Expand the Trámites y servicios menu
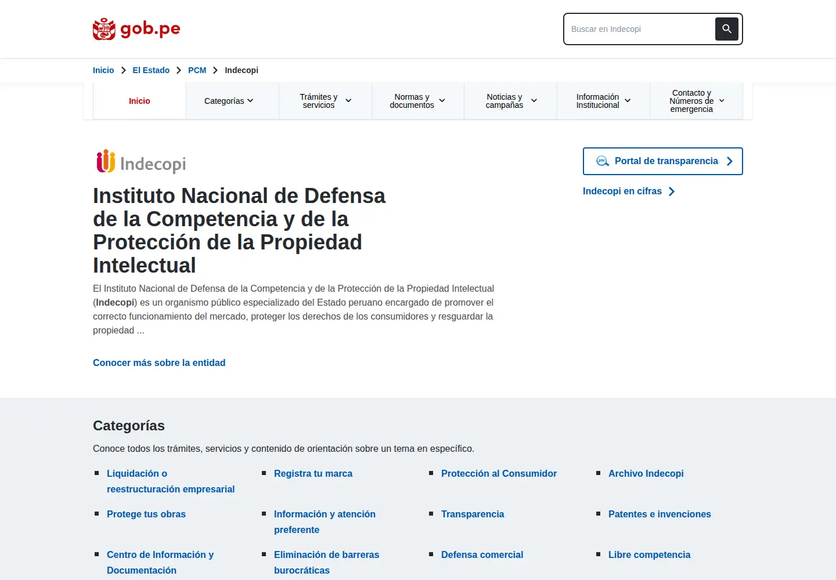Viewport: 836px width, 580px height. pos(325,101)
